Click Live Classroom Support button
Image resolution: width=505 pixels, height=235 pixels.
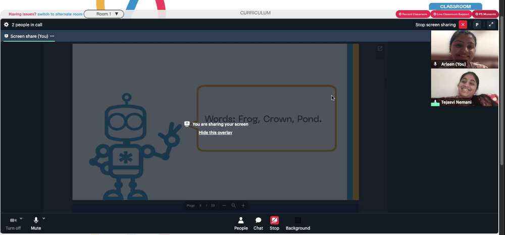pyautogui.click(x=451, y=14)
